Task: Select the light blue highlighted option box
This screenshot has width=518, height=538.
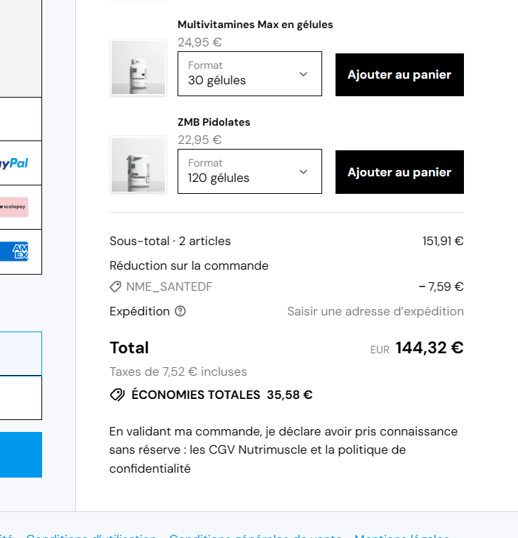Action: point(20,353)
